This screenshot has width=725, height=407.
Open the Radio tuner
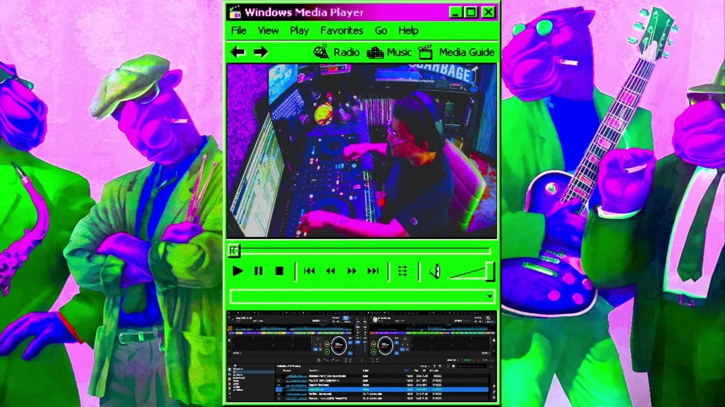coord(336,53)
